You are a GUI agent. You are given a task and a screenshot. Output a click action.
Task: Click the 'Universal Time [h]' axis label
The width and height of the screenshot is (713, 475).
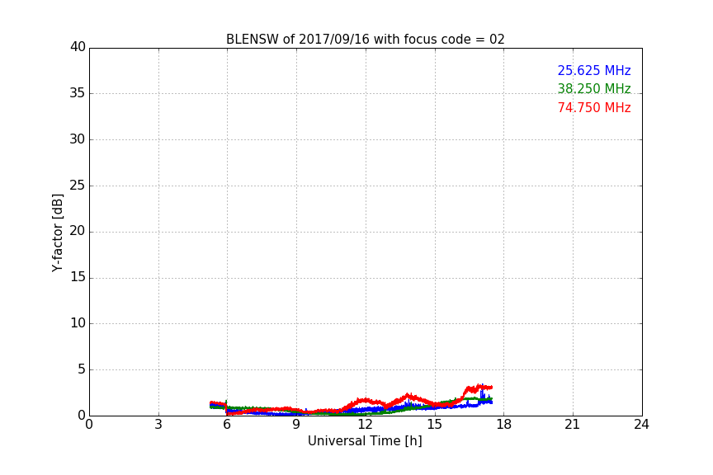(365, 441)
